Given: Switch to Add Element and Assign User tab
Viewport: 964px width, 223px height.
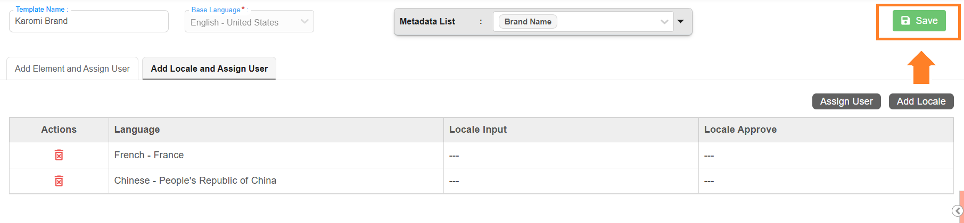Looking at the screenshot, I should tap(72, 68).
